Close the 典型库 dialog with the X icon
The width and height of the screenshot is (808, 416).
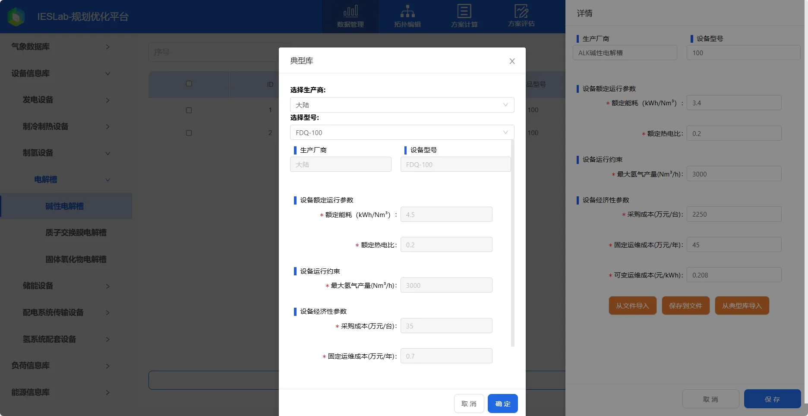[x=512, y=61]
